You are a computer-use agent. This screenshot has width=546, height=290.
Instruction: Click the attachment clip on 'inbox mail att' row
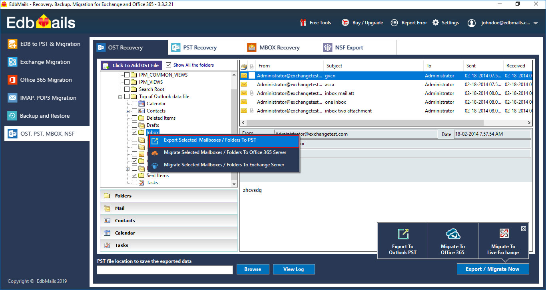[x=252, y=93]
